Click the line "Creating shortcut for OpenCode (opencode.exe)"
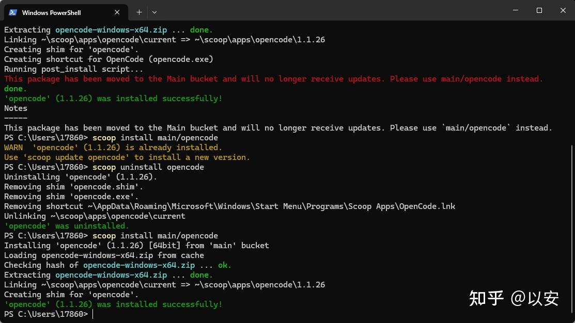Screen dimensions: 575x323 (108, 59)
